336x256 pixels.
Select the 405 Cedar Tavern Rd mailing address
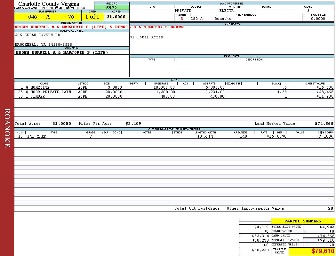pyautogui.click(x=37, y=35)
